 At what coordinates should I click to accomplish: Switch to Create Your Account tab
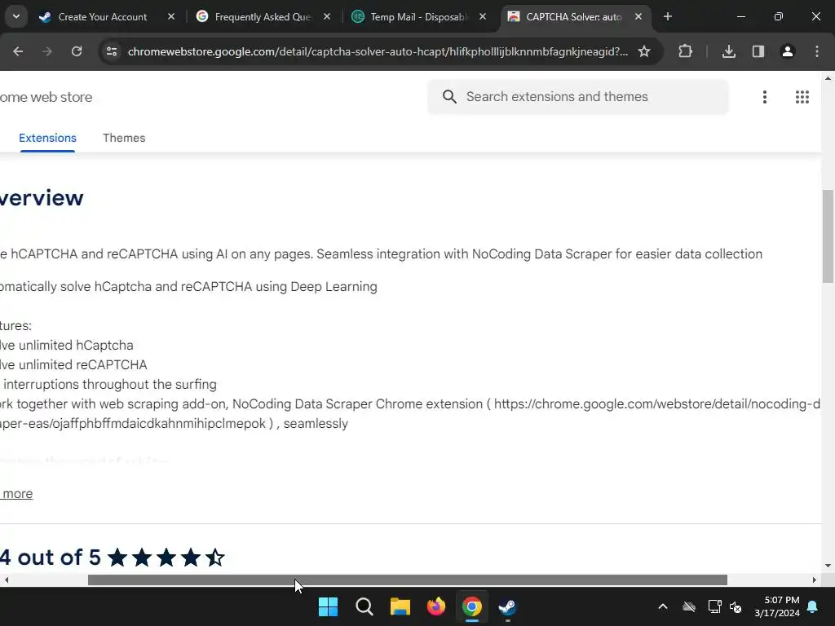[102, 17]
